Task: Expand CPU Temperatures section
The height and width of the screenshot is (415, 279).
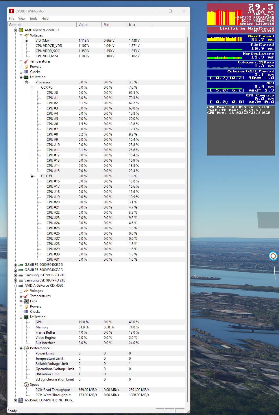Action: coord(21,62)
